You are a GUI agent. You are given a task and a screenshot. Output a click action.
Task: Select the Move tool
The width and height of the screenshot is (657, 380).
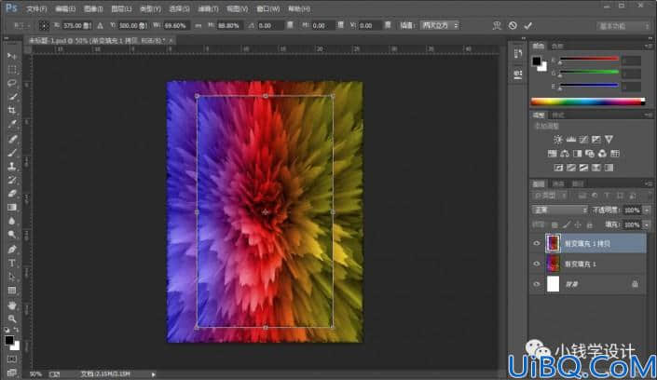click(12, 56)
